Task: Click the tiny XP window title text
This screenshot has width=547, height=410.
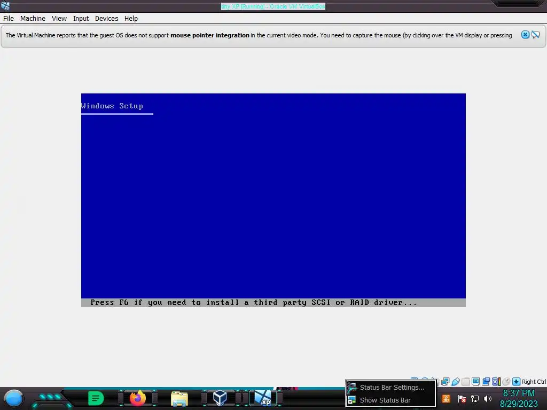Action: 273,6
